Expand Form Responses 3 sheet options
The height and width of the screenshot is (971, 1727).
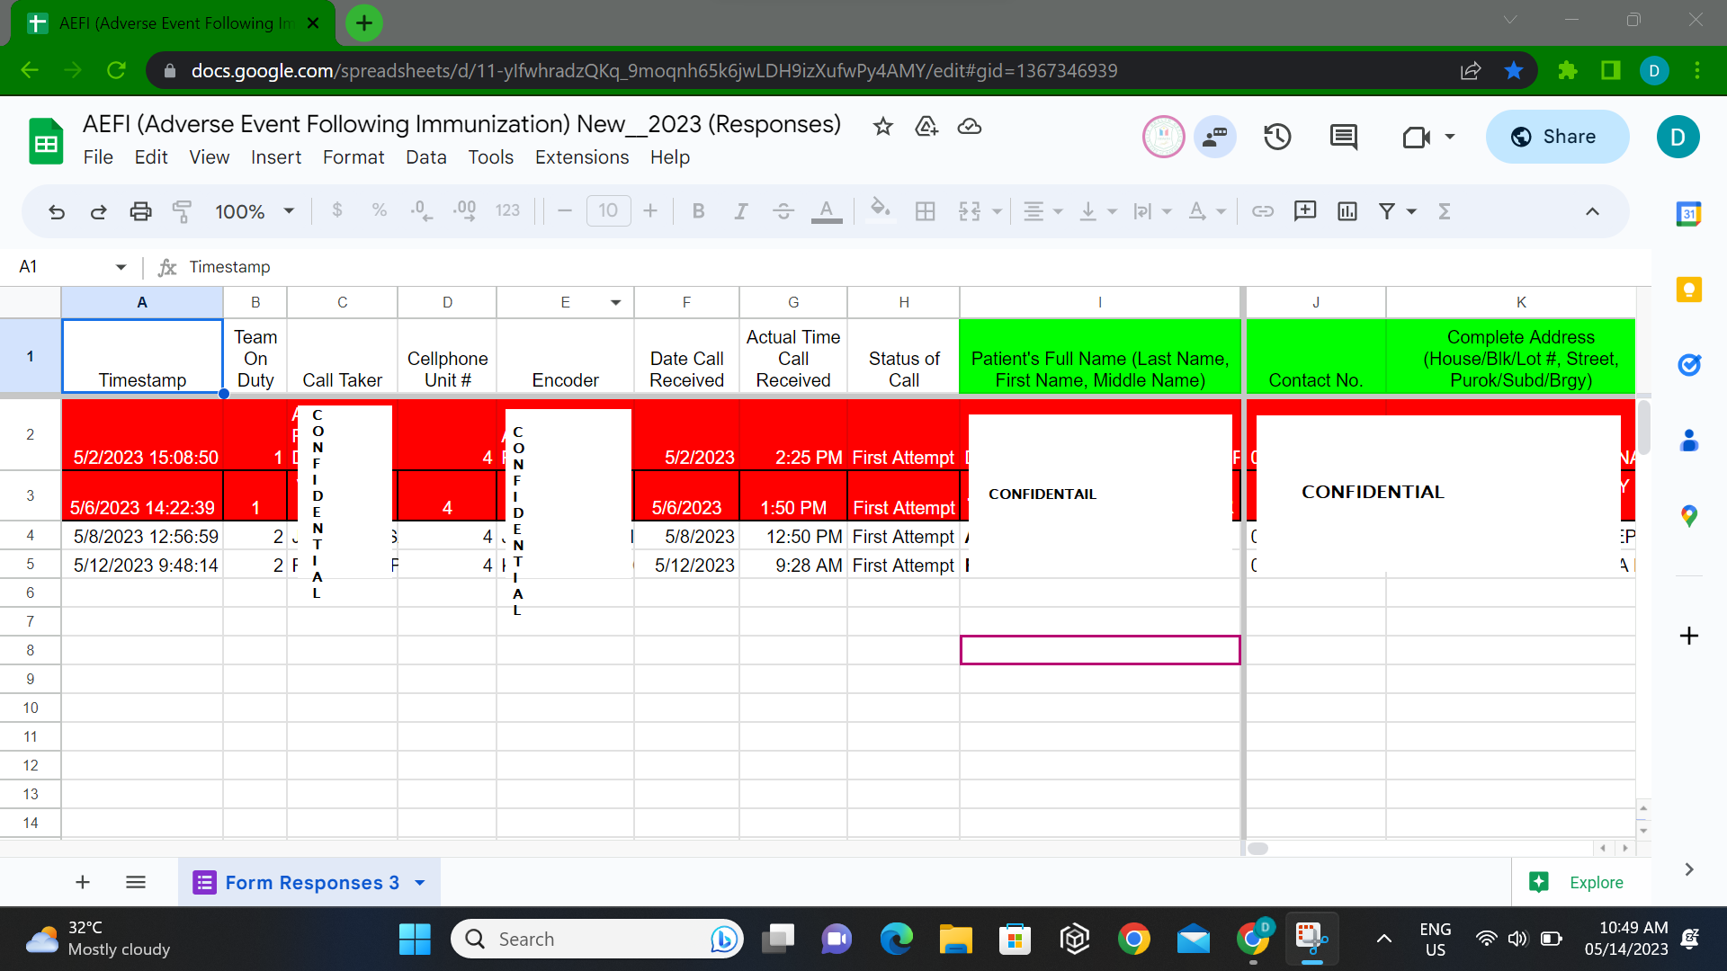click(x=420, y=883)
